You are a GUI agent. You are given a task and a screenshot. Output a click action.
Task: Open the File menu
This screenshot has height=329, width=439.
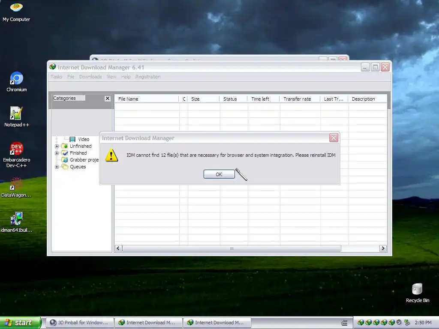click(x=71, y=77)
